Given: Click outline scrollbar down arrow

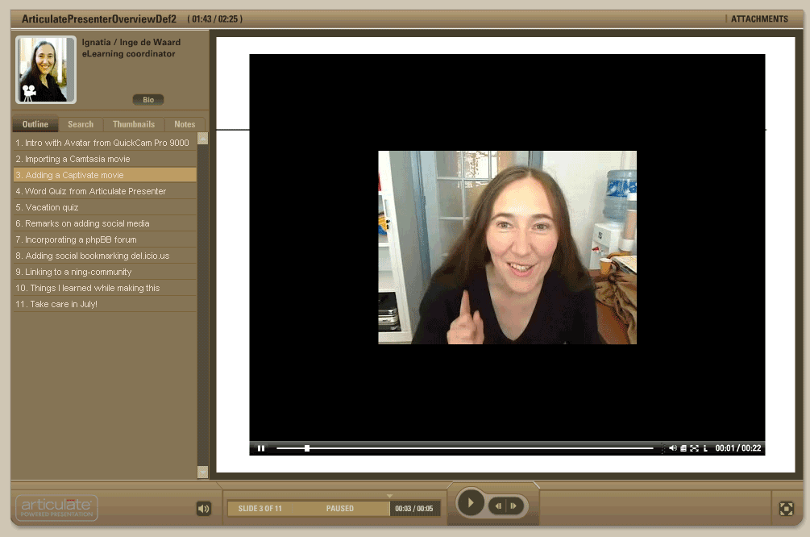Looking at the screenshot, I should (x=202, y=472).
